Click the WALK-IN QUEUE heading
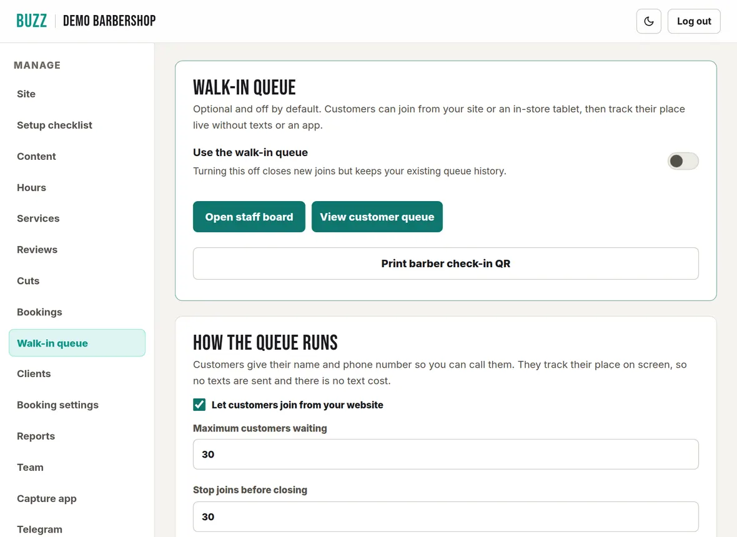The height and width of the screenshot is (537, 737). pyautogui.click(x=244, y=87)
